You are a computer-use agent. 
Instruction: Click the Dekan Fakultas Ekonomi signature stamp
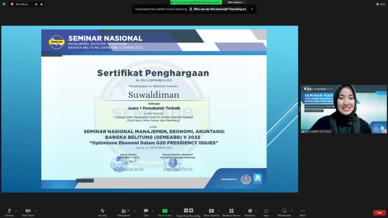(x=172, y=163)
